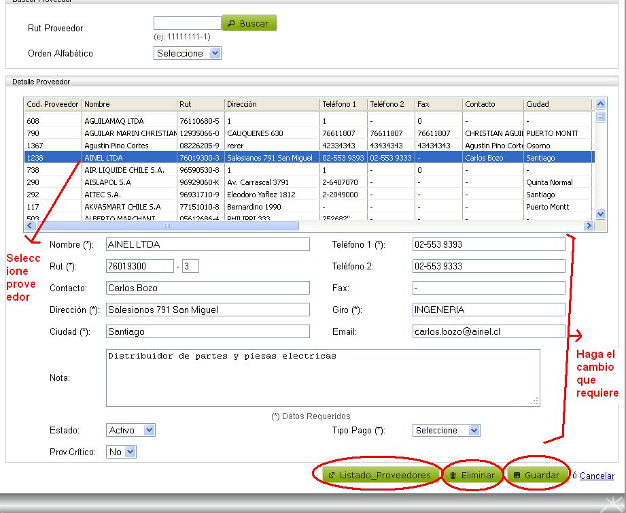Click the Contacto column header
The image size is (626, 513).
493,104
